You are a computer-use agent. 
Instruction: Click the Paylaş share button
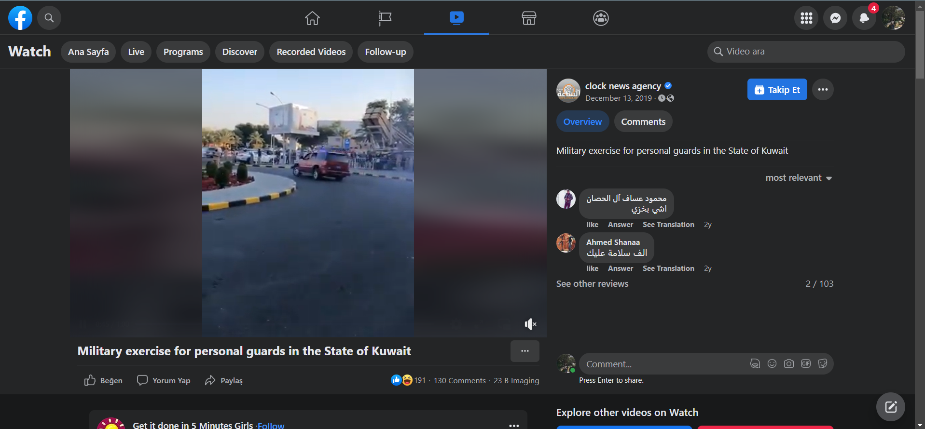224,380
